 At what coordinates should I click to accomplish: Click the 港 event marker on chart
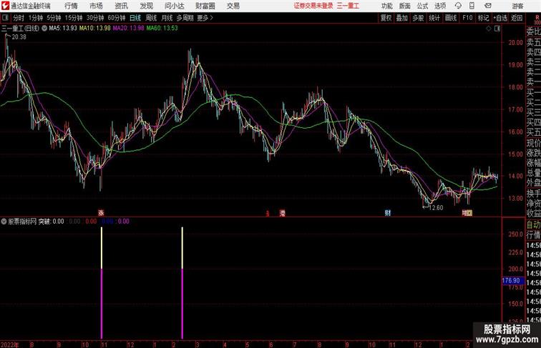pos(282,213)
